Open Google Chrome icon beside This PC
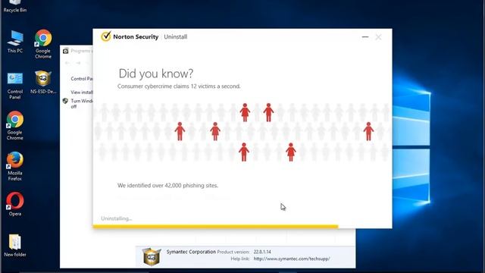The height and width of the screenshot is (273, 485). tap(43, 44)
